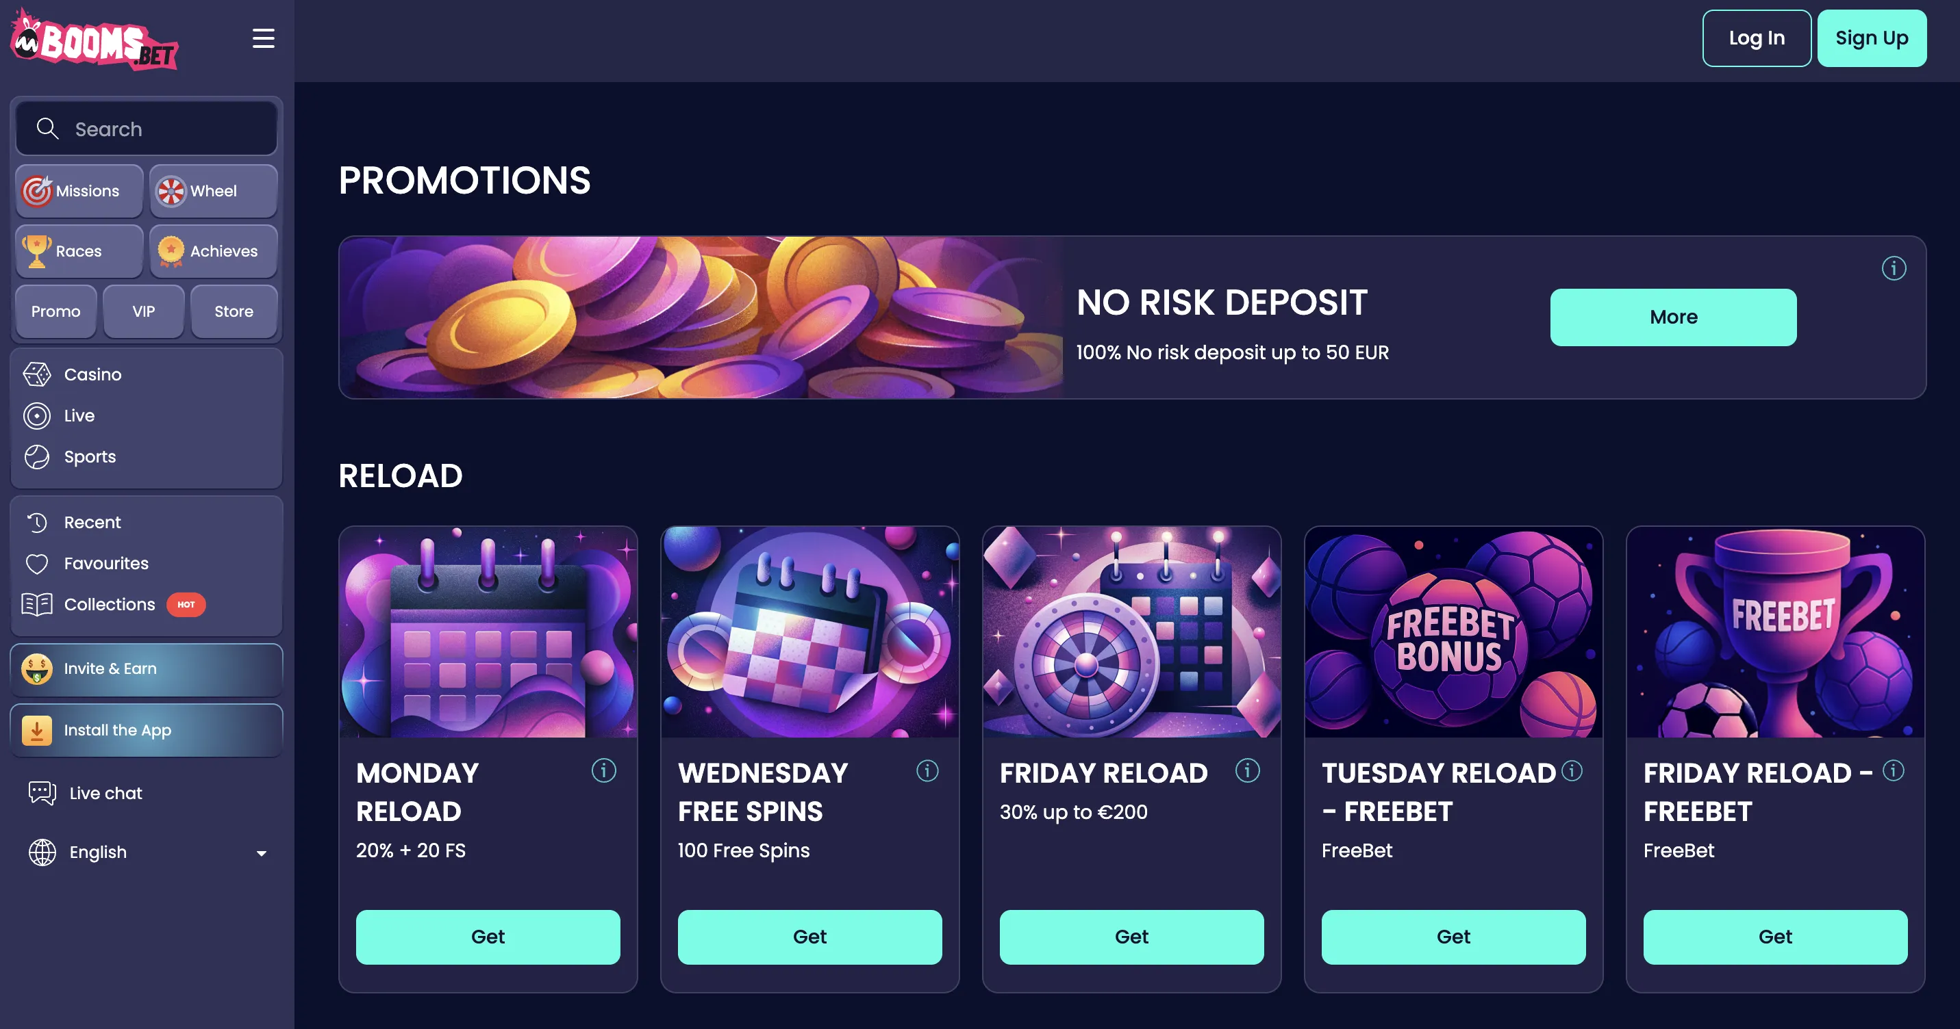Open Achieves via the medal icon
This screenshot has height=1029, width=1960.
[171, 251]
